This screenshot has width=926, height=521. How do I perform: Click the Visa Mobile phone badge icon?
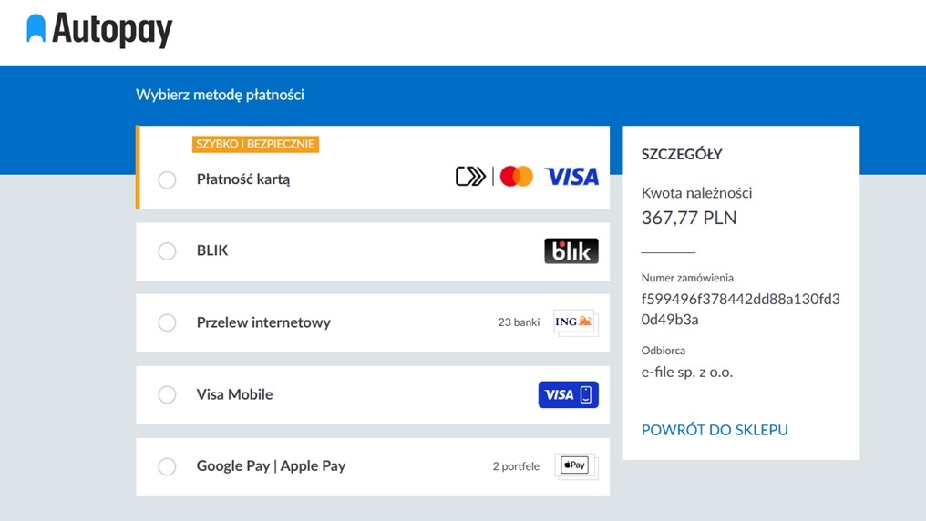tap(568, 394)
